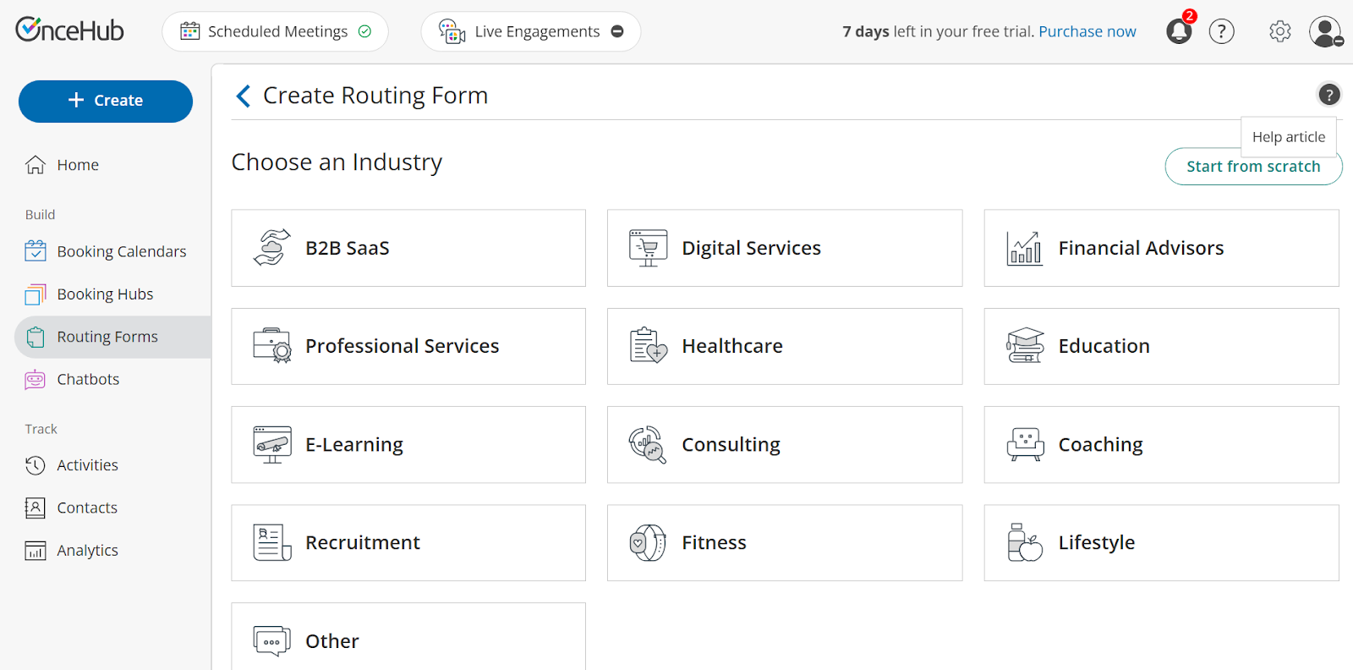Pick the Recruitment industry option

(x=408, y=543)
